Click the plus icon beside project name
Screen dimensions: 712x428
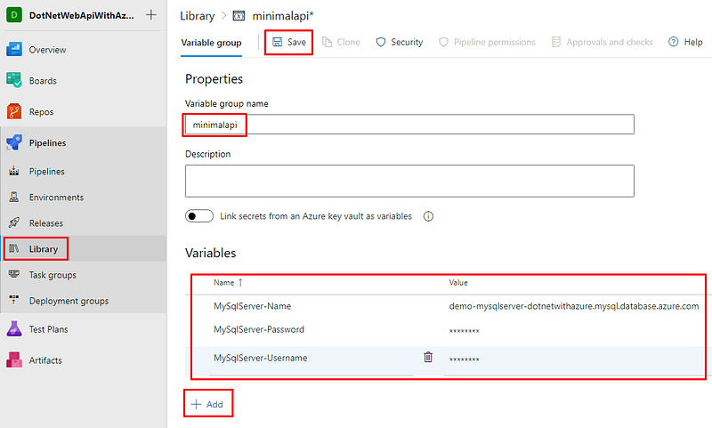click(151, 15)
